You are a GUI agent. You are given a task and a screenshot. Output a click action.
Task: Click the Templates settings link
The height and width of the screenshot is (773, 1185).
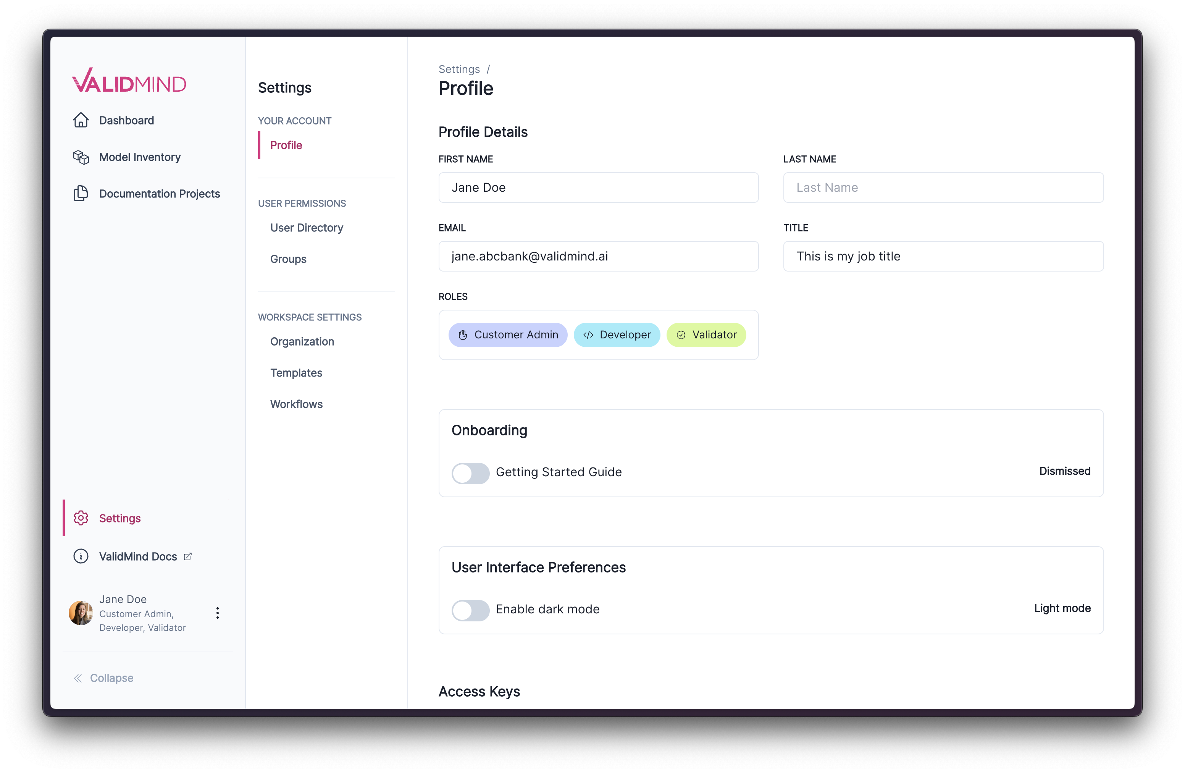pos(296,372)
